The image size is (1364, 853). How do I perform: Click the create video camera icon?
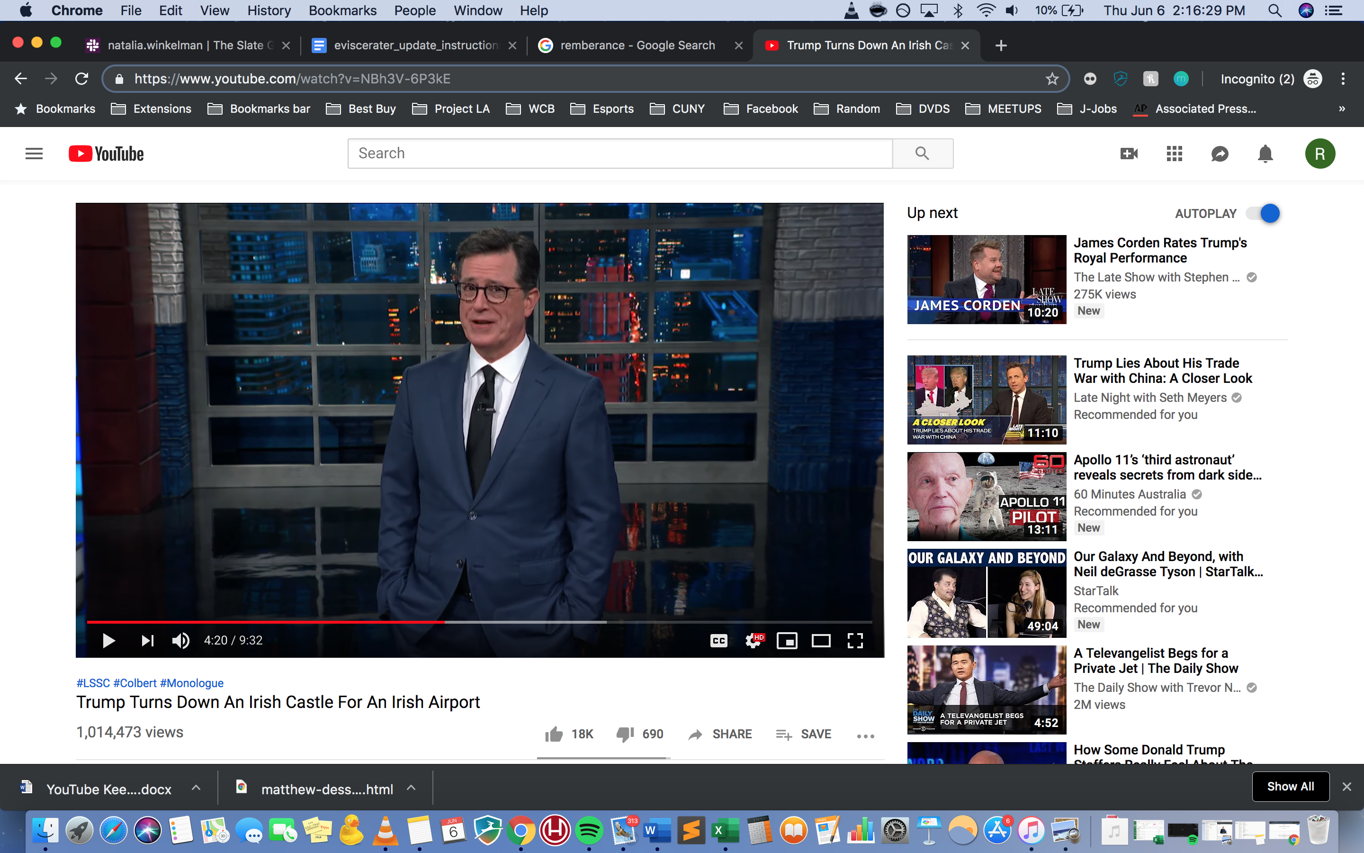pos(1129,154)
